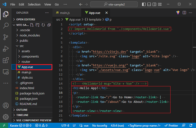Image resolution: width=196 pixels, height=128 pixels.
Task: Toggle the bottom panel
Action: (149, 4)
